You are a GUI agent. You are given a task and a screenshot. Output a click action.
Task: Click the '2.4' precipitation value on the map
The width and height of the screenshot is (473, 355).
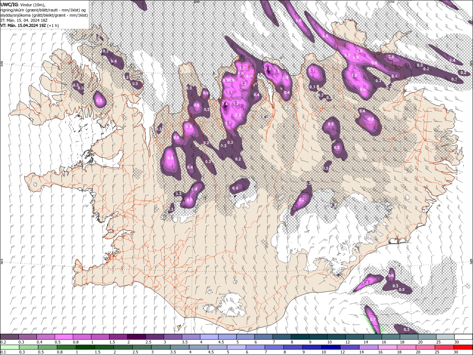(224, 105)
